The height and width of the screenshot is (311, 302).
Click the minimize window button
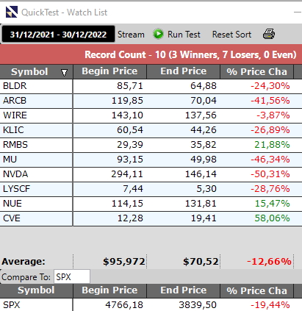(298, 12)
